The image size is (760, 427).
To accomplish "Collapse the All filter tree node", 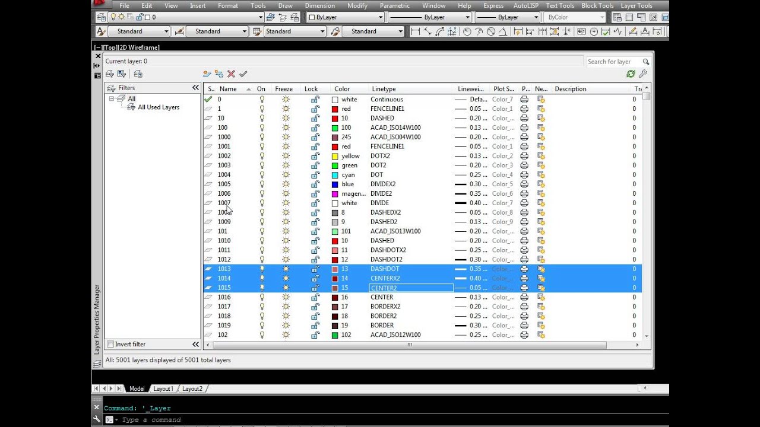I will 112,99.
